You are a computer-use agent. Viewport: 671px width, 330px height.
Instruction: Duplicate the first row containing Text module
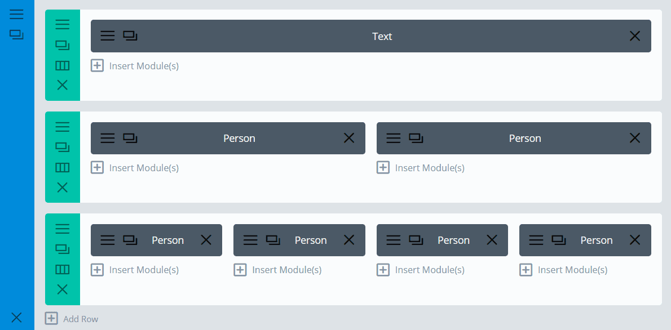pyautogui.click(x=62, y=45)
